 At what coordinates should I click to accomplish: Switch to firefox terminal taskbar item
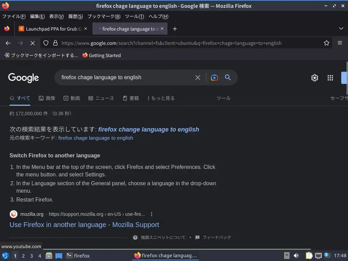point(78,256)
